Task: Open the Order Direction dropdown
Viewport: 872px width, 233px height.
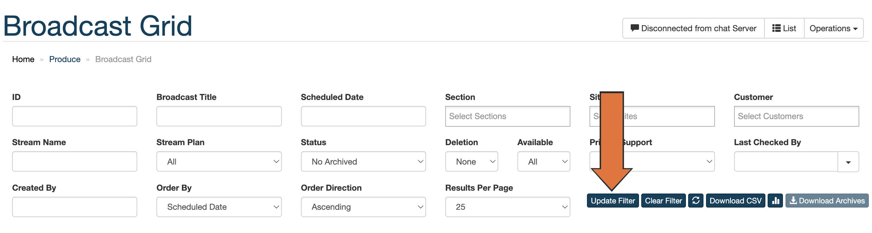Action: (x=363, y=207)
